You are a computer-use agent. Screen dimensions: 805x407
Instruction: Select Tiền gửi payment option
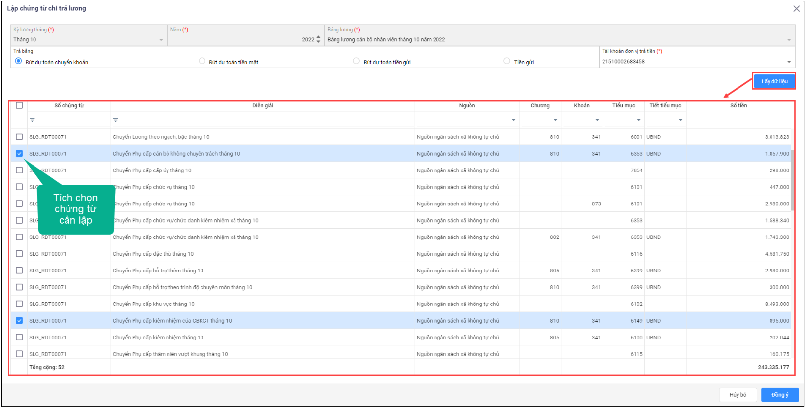507,61
